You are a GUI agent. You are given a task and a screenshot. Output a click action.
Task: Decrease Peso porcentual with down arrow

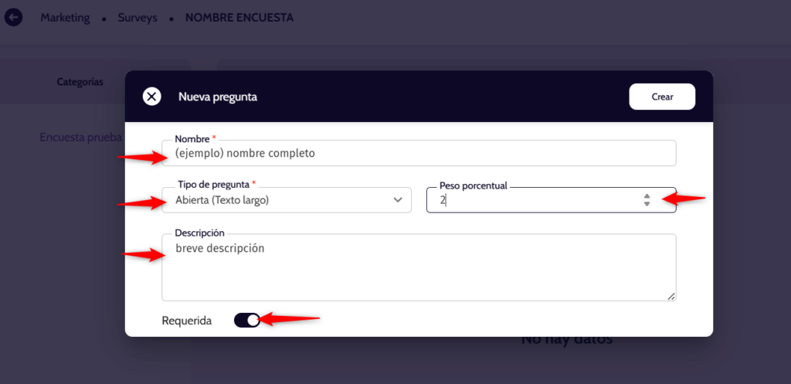647,204
